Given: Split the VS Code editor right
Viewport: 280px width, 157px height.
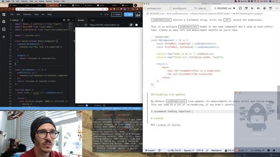Looking at the screenshot, I should (x=270, y=8).
